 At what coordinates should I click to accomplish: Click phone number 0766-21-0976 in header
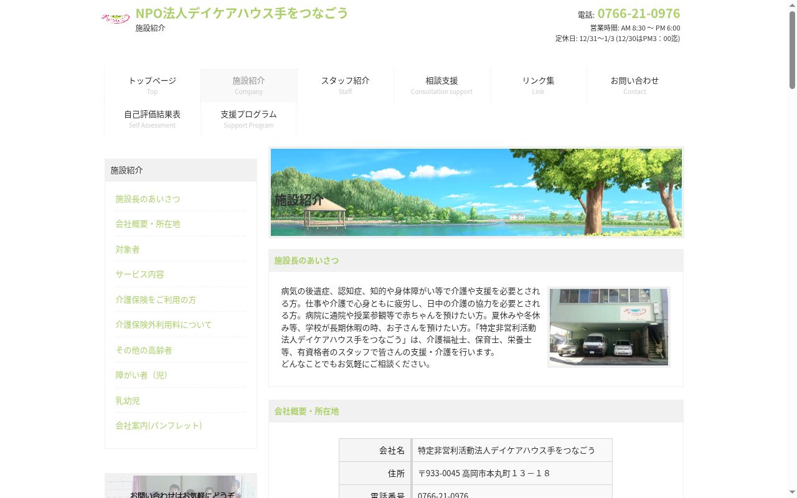click(638, 13)
